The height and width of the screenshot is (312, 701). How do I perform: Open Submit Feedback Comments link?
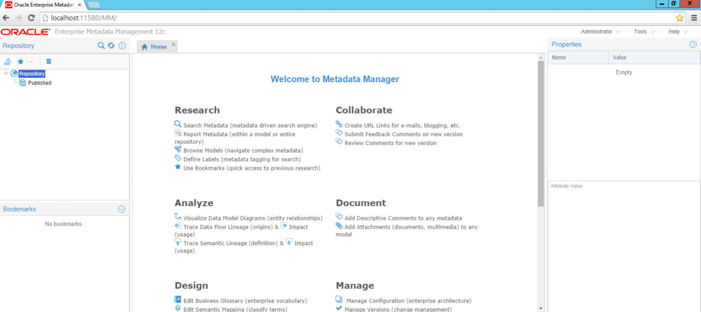404,134
